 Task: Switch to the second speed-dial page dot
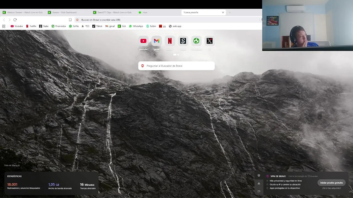178,55
